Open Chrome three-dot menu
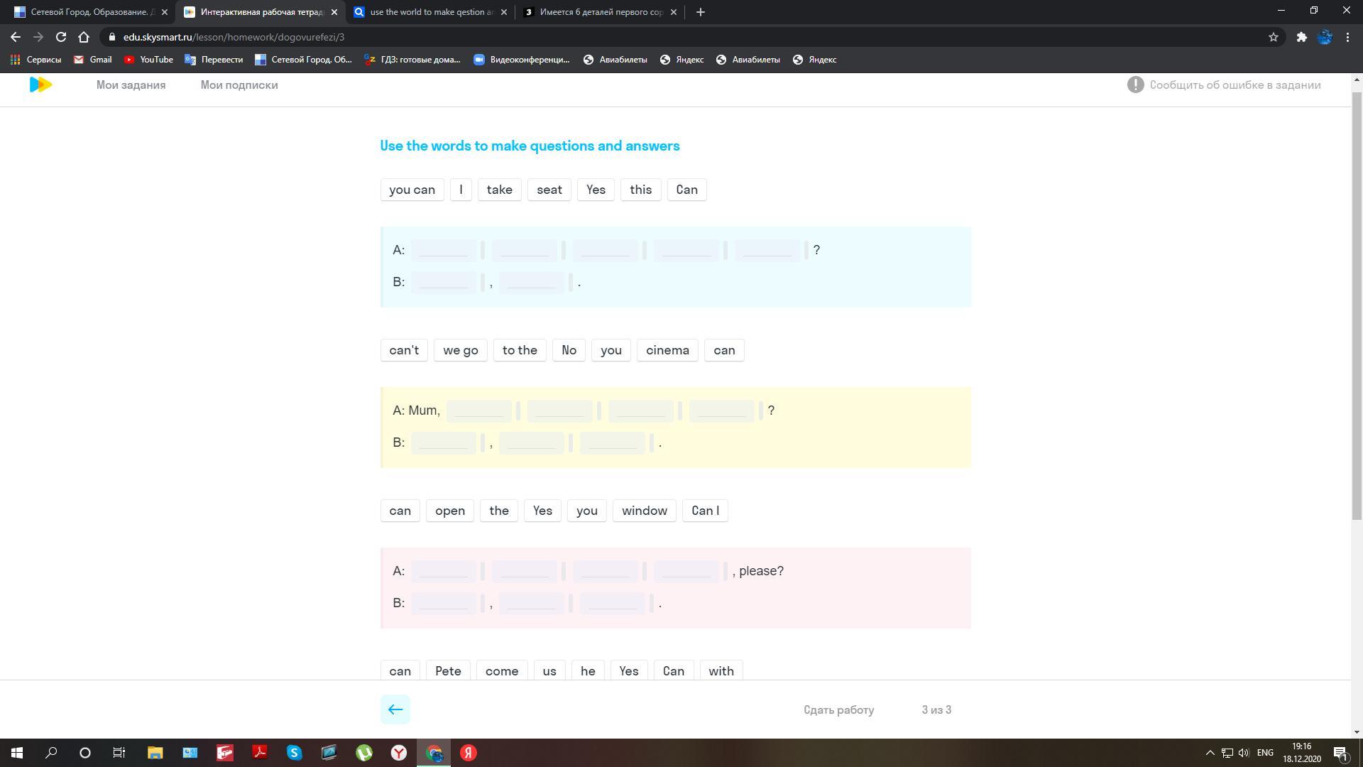 tap(1347, 37)
